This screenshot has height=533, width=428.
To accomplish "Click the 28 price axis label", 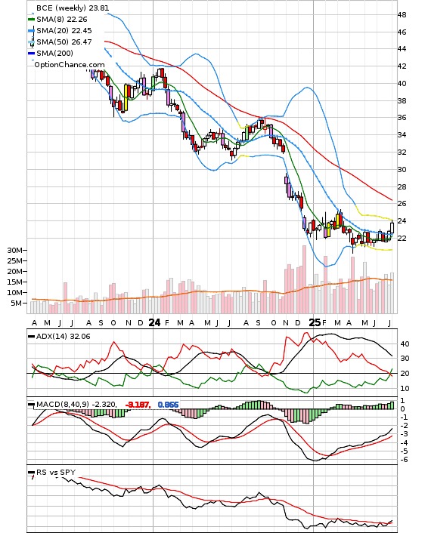I will (x=402, y=186).
